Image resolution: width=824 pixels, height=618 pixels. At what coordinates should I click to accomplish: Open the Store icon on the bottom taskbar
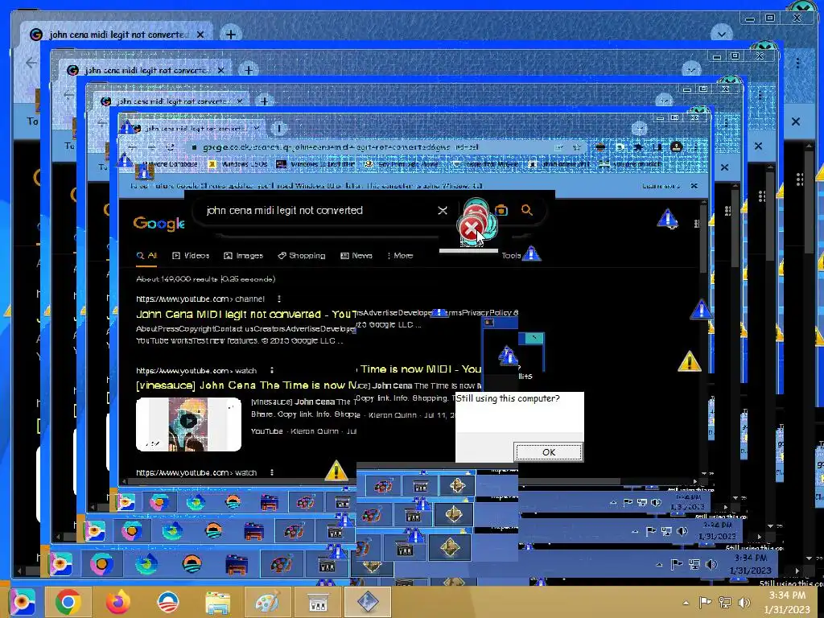(317, 602)
